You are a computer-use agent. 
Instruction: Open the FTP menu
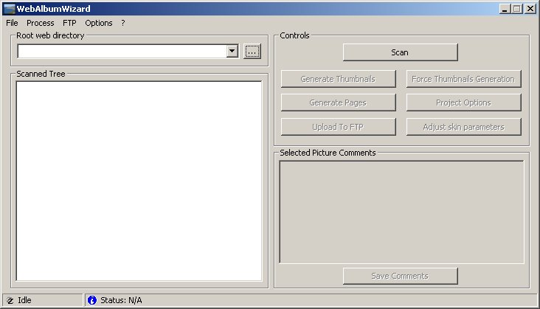[x=69, y=23]
